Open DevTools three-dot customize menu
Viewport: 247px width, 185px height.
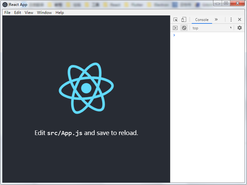[x=231, y=19]
